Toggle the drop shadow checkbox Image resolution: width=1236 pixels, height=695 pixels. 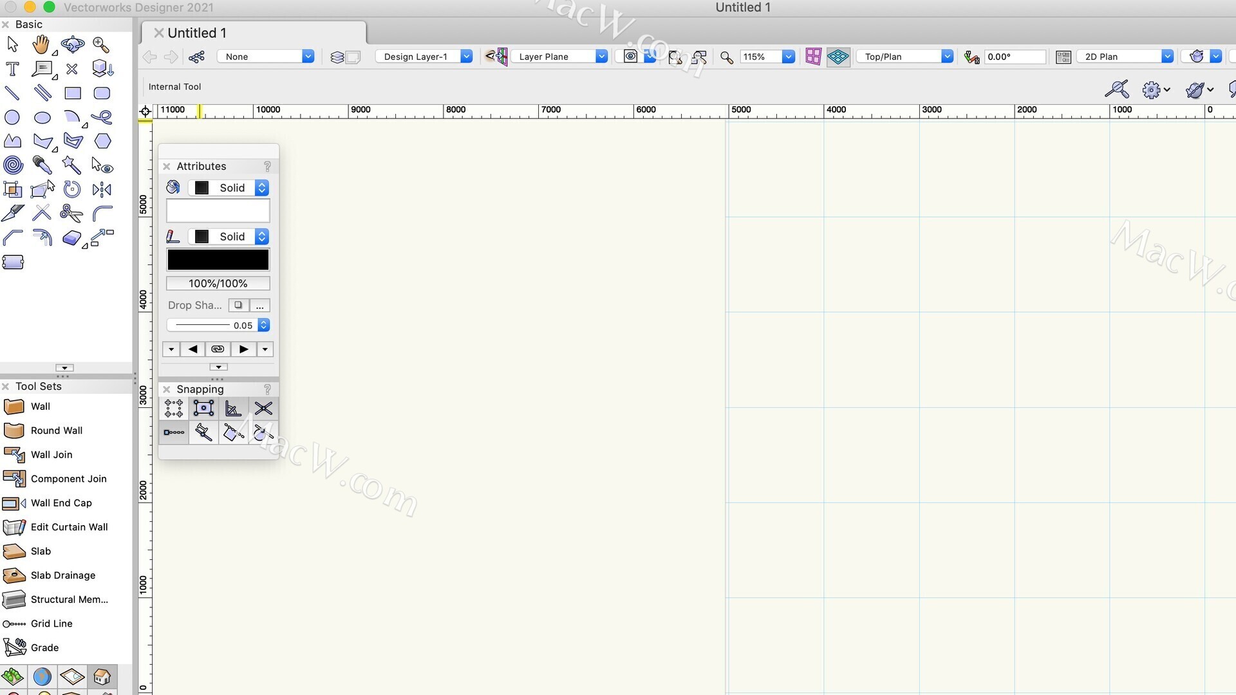[239, 305]
